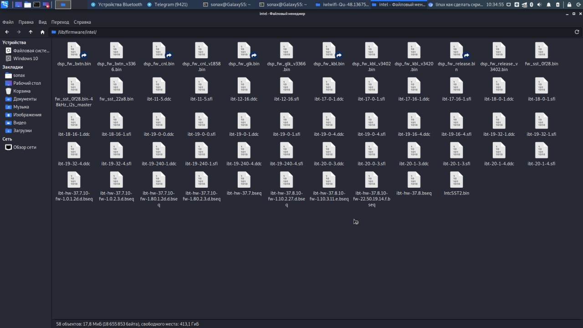Select the dsp_fw_kbl.bin file icon
This screenshot has height=328, width=583.
(329, 51)
